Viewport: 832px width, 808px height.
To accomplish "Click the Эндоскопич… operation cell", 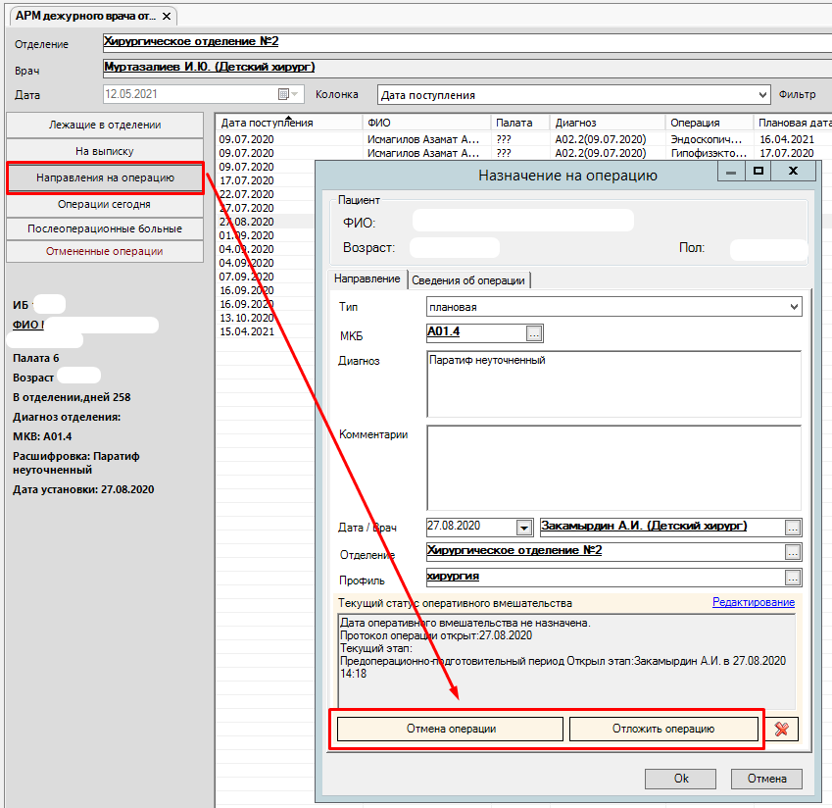I will (708, 139).
